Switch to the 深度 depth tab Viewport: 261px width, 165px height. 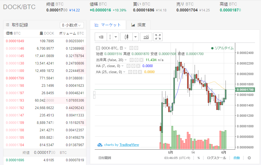pos(139,25)
